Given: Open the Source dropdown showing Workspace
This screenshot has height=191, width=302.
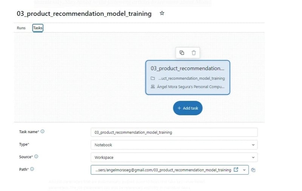Looking at the screenshot, I should pos(253,157).
